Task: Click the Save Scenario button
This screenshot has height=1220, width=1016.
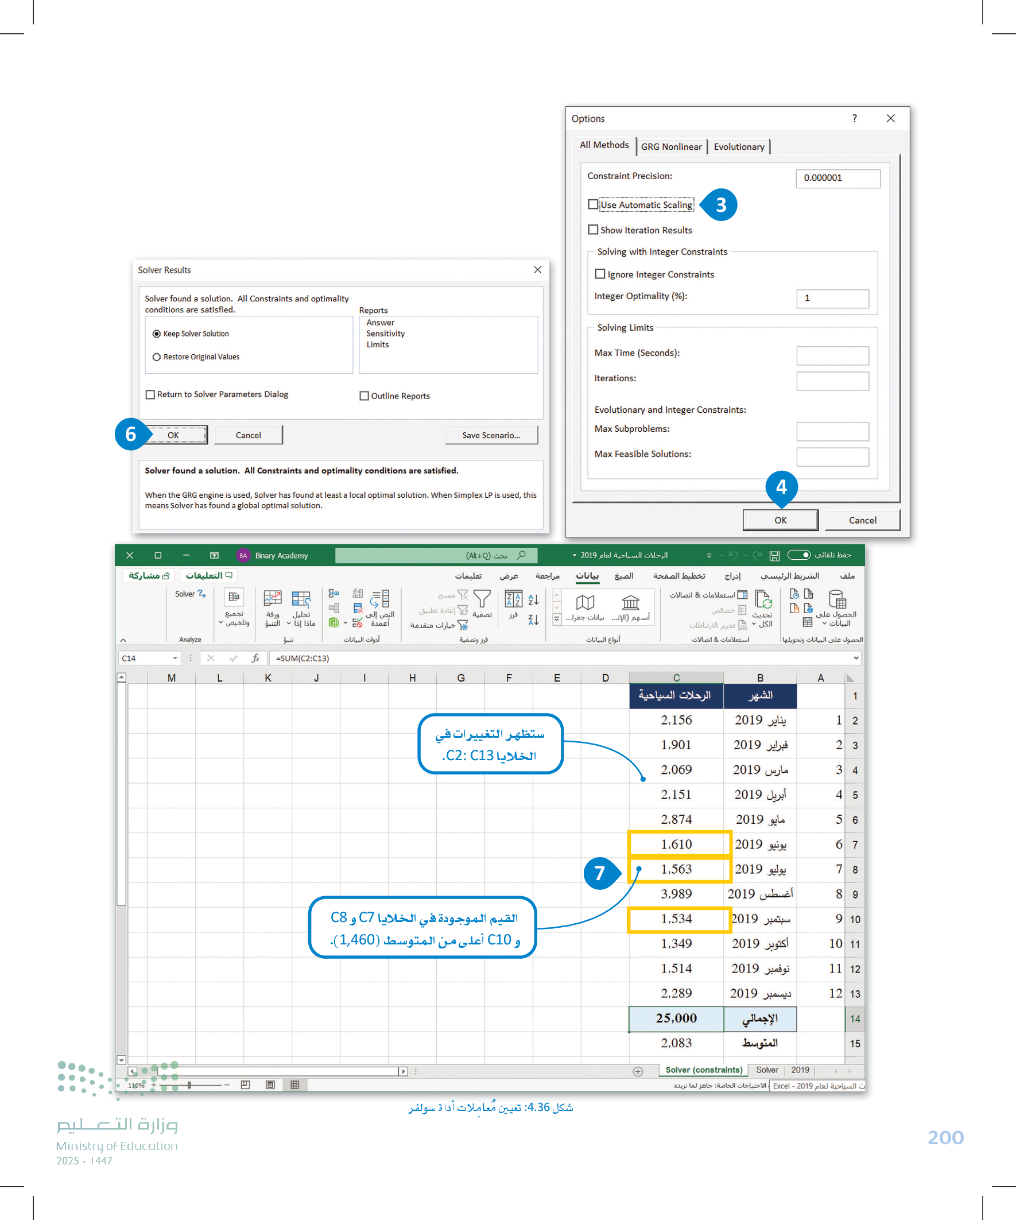Action: [491, 435]
